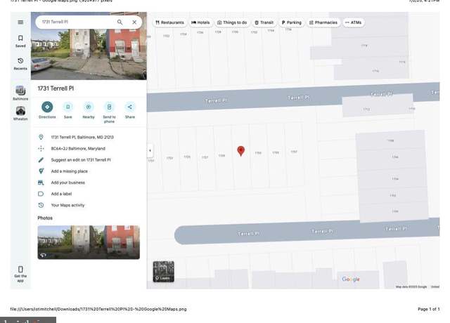Open the Saved places sidebar item
This screenshot has width=450, height=323.
[x=20, y=41]
